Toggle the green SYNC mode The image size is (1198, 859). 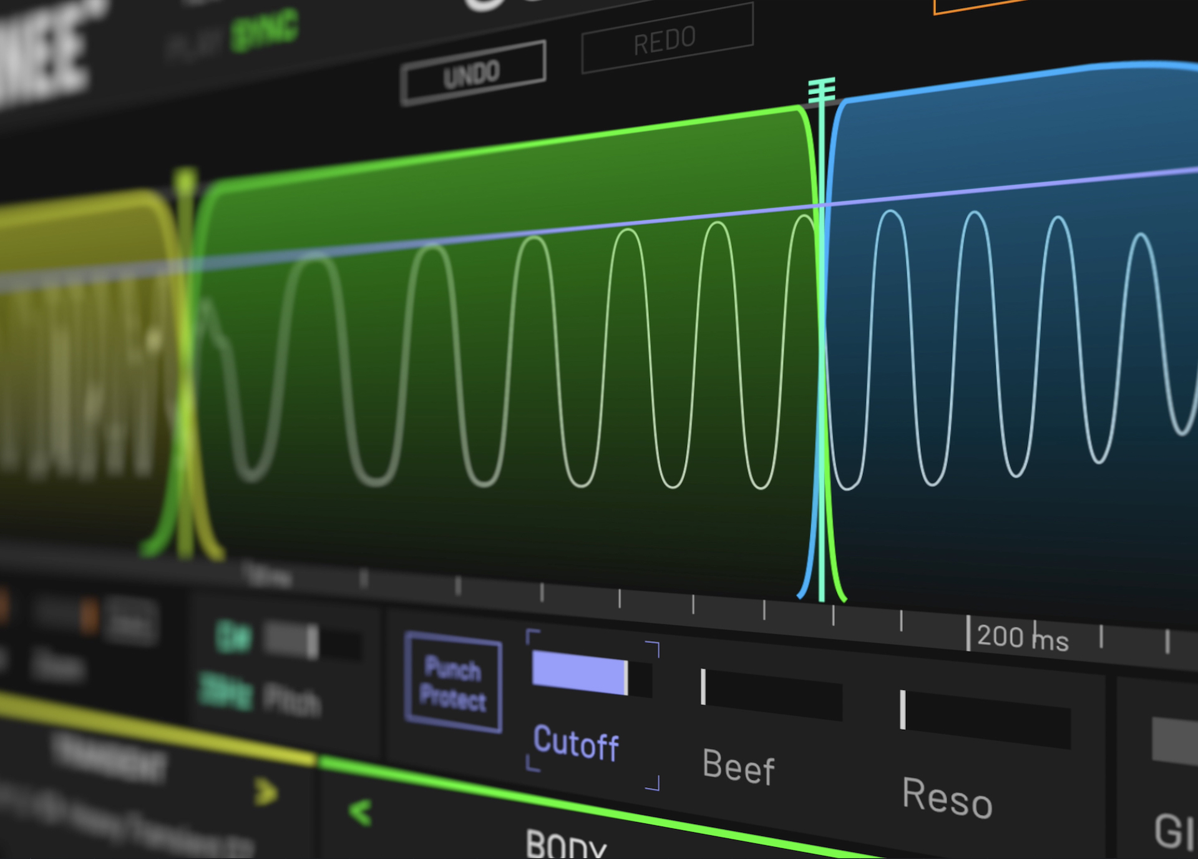point(265,31)
